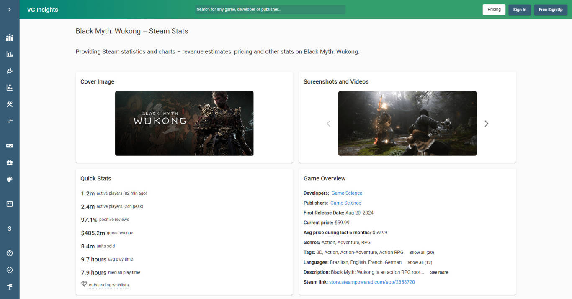
Task: Expand the description with See more
Action: [x=439, y=272]
